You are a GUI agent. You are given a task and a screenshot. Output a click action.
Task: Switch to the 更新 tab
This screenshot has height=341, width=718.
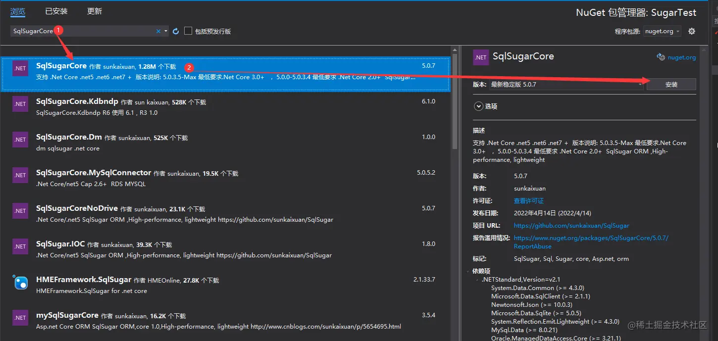[x=95, y=11]
